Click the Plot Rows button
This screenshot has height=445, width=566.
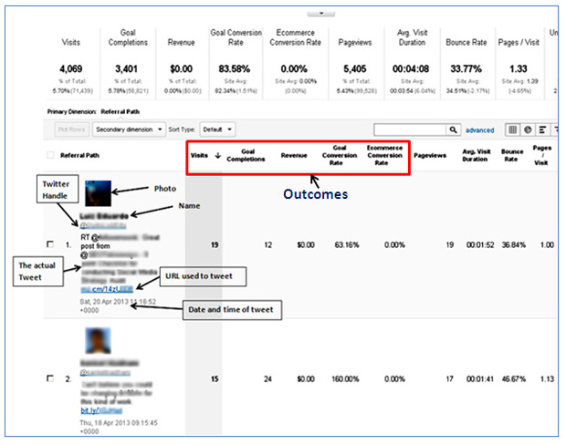coord(71,129)
